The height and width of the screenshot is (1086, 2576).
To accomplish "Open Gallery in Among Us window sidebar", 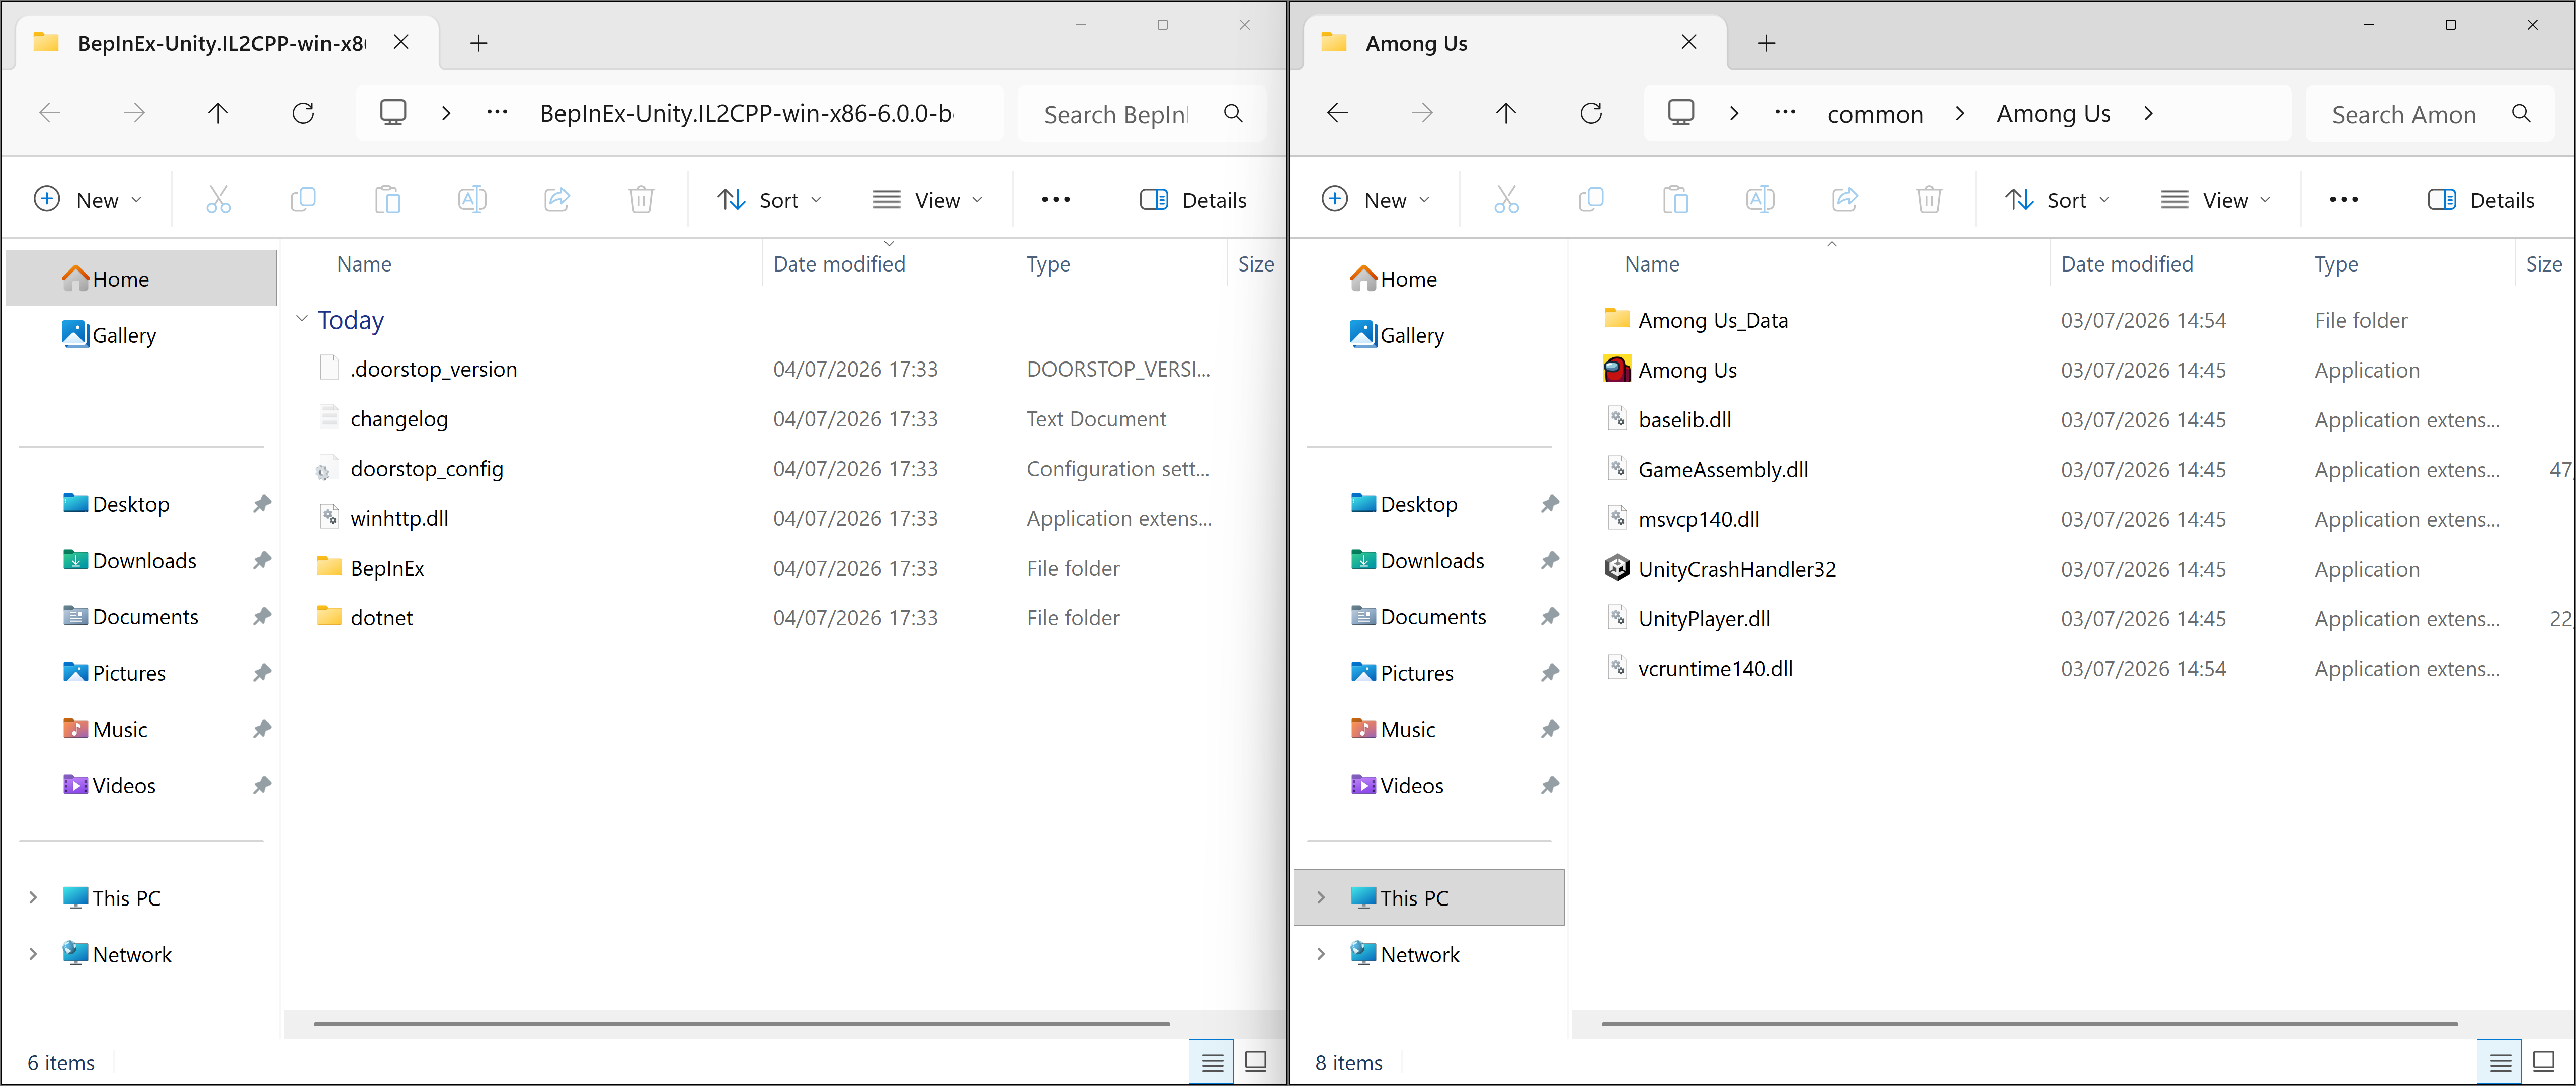I will click(x=1412, y=335).
